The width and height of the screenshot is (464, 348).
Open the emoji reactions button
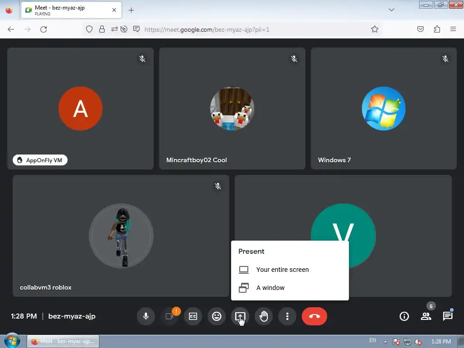point(217,316)
